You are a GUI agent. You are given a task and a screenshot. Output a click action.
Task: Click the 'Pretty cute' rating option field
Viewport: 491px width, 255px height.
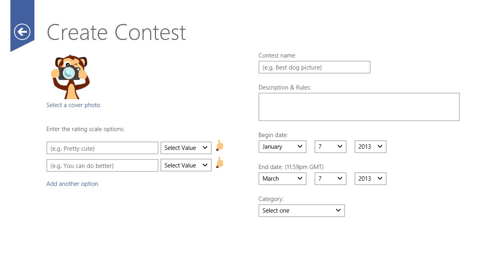point(102,148)
